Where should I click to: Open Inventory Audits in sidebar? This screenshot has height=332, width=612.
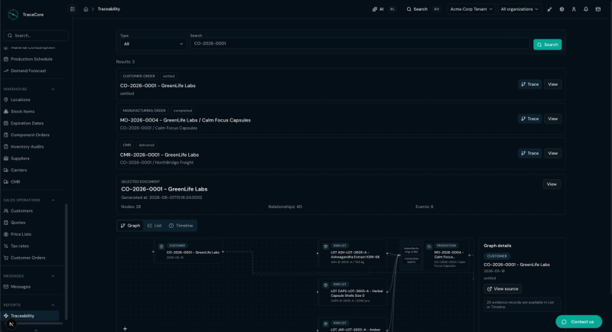pyautogui.click(x=27, y=146)
